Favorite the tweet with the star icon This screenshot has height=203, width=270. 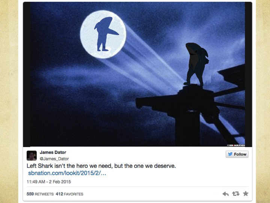tap(246, 194)
